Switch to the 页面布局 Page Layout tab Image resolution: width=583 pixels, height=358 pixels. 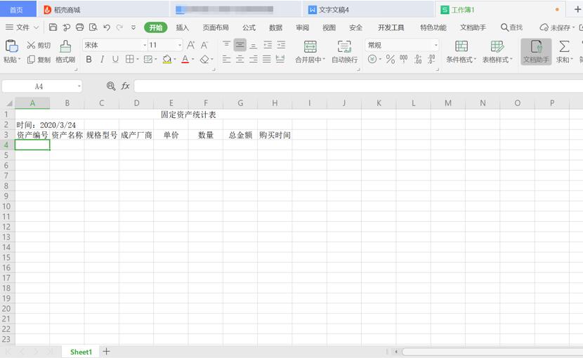[216, 27]
